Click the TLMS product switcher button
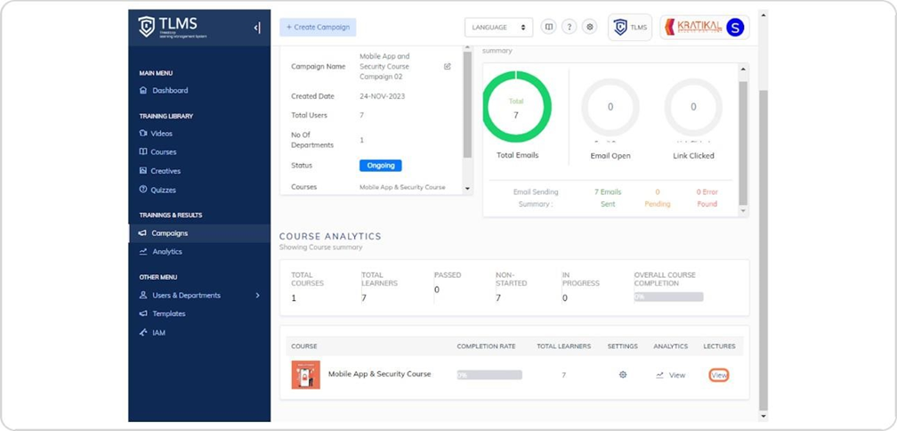 click(x=630, y=27)
